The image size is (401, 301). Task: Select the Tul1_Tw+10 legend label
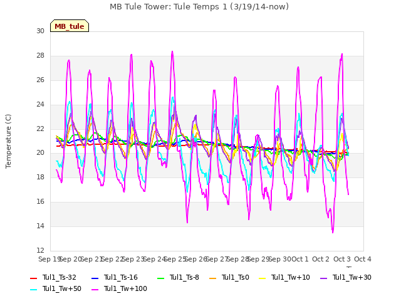click(x=291, y=277)
